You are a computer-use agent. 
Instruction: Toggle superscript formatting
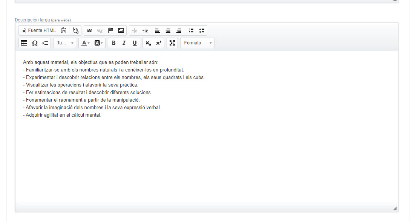[159, 43]
